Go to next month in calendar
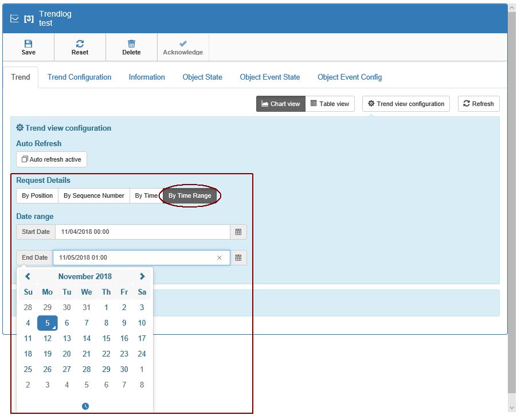Screen dimensions: 517x415 [x=142, y=276]
